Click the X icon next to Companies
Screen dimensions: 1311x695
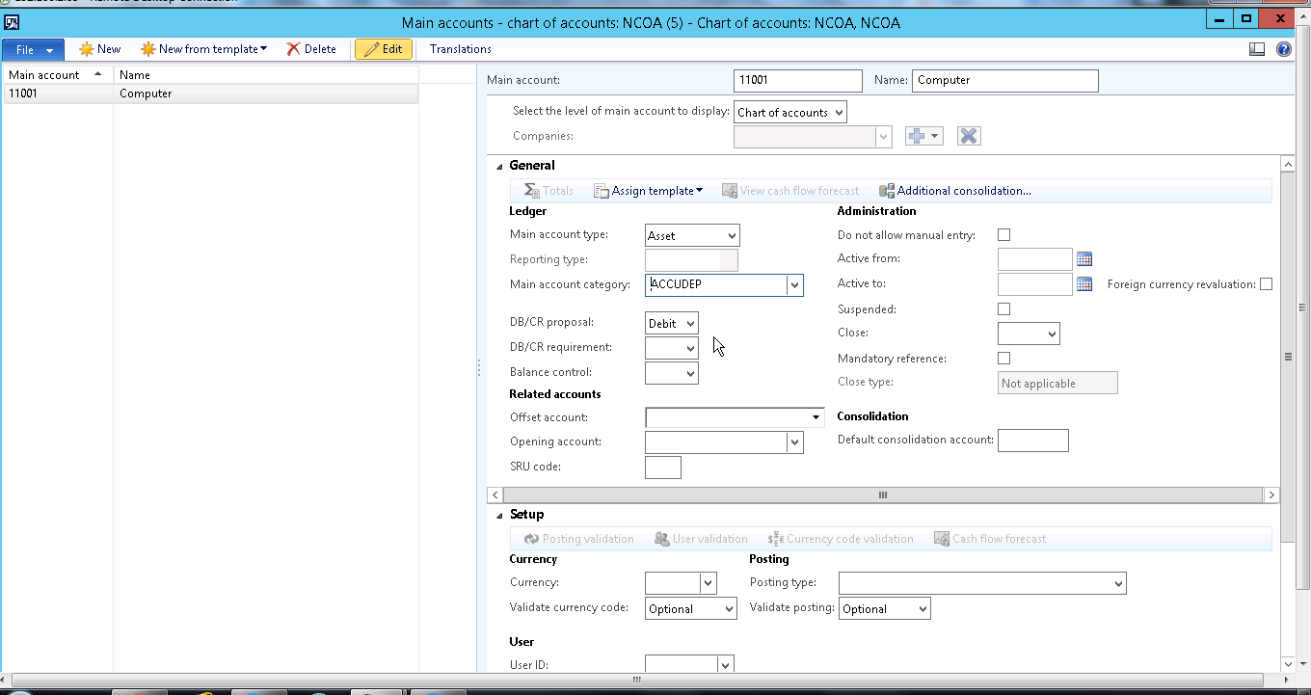[968, 136]
